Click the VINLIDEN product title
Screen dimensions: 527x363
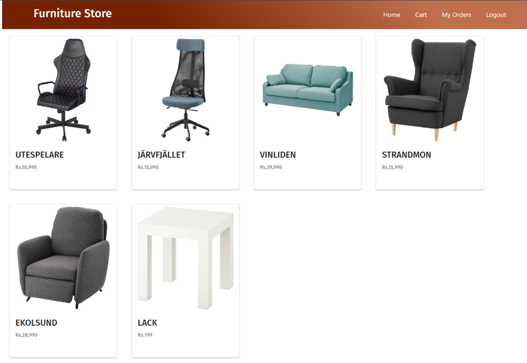click(278, 155)
